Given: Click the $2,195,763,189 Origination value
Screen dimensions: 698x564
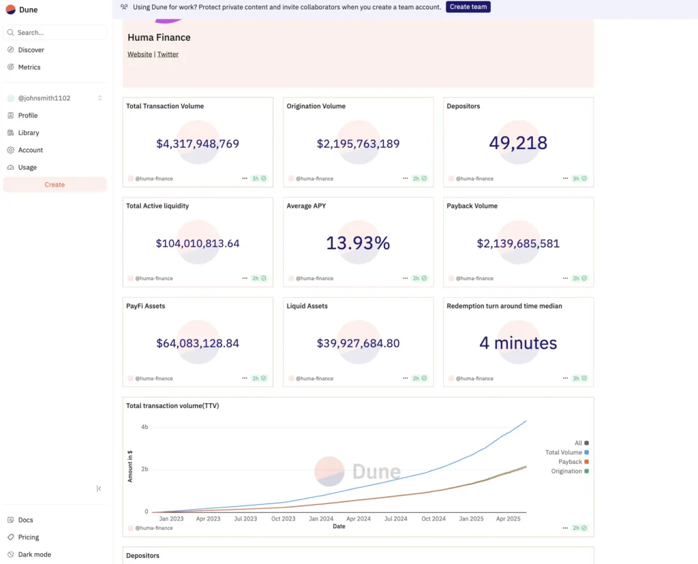Looking at the screenshot, I should coord(358,144).
